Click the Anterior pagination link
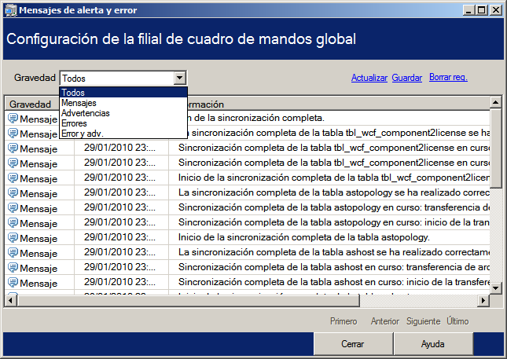Viewport: 507px width, 359px height. [385, 321]
